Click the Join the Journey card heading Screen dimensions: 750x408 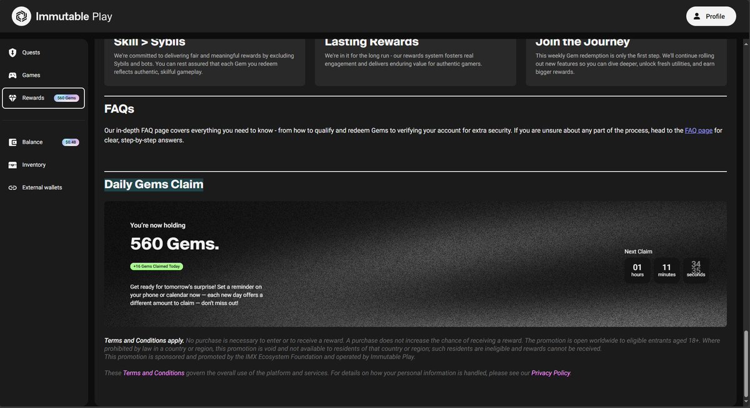coord(584,42)
